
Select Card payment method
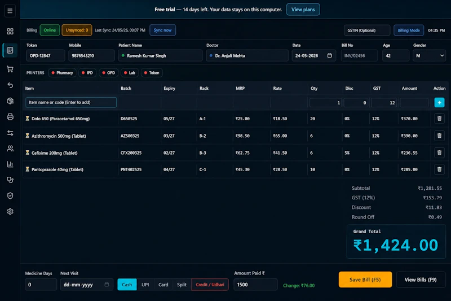163,285
